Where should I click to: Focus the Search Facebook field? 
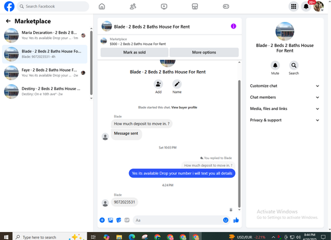coord(53,7)
